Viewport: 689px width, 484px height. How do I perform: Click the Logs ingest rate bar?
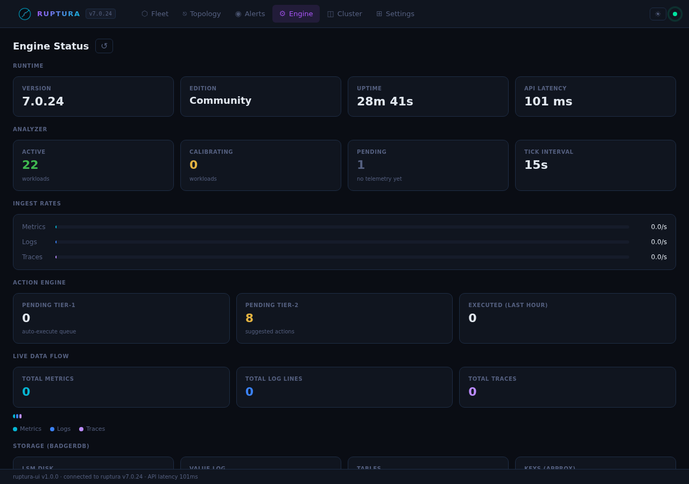pos(342,242)
